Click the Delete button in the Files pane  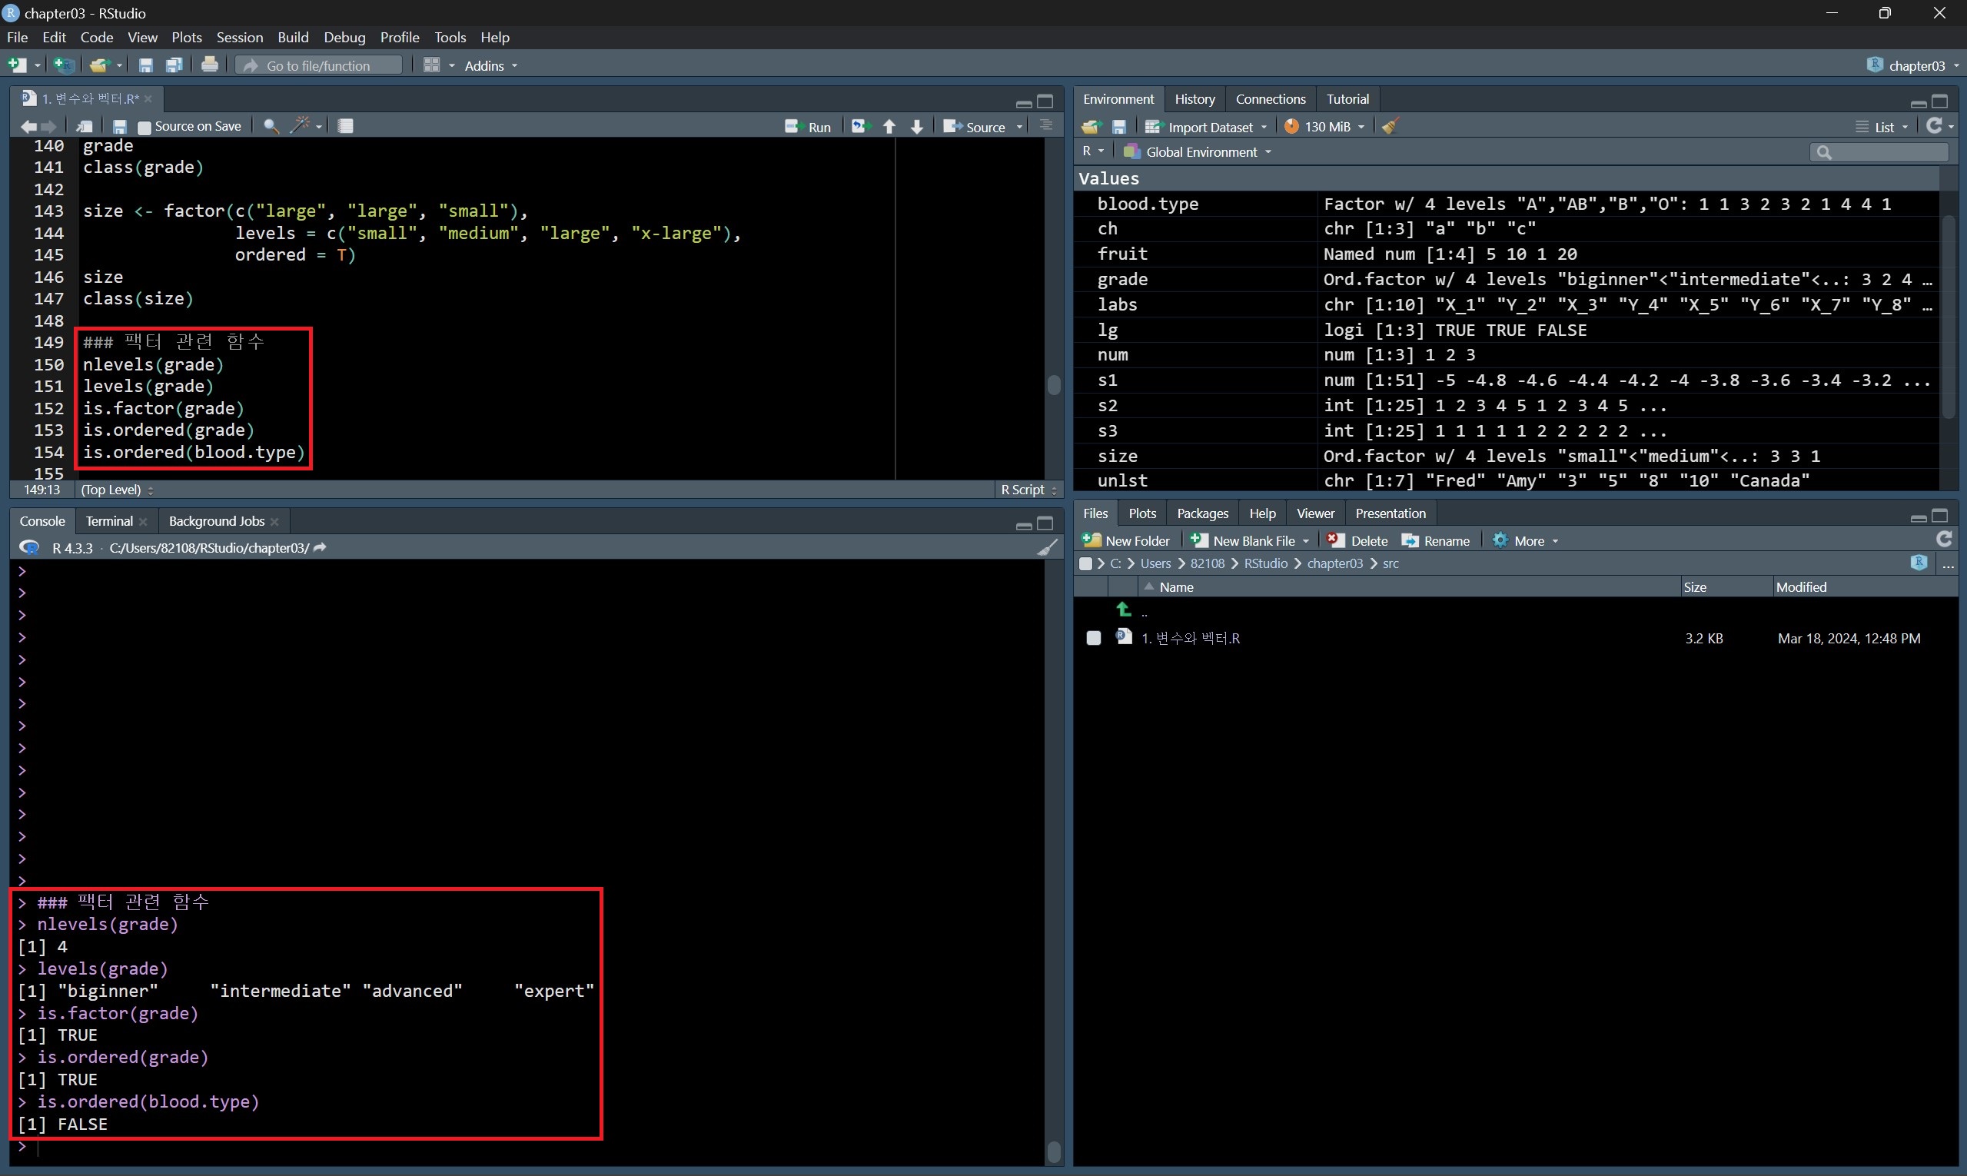[x=1357, y=540]
